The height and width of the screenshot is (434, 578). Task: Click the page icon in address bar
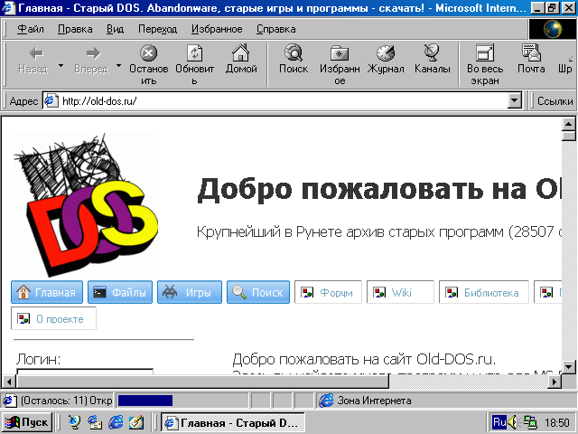pos(51,100)
